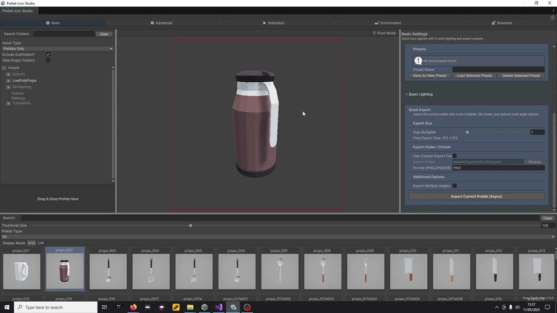
Task: Select the props_002 jug thumbnail
Action: [x=65, y=272]
